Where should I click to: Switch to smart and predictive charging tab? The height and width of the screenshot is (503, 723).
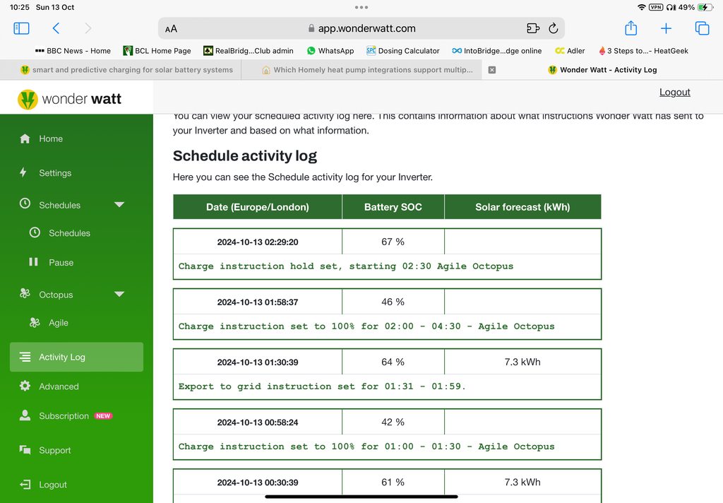pyautogui.click(x=132, y=70)
